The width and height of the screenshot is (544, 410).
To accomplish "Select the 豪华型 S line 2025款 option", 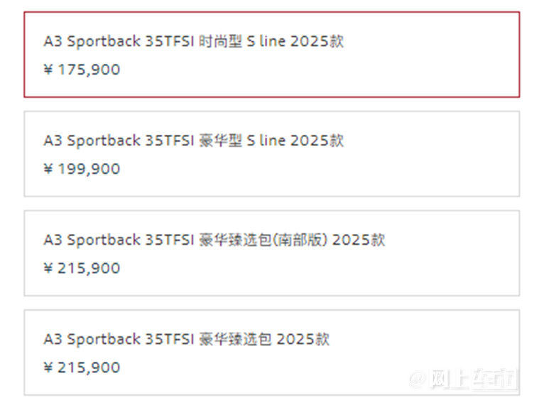I will click(272, 154).
